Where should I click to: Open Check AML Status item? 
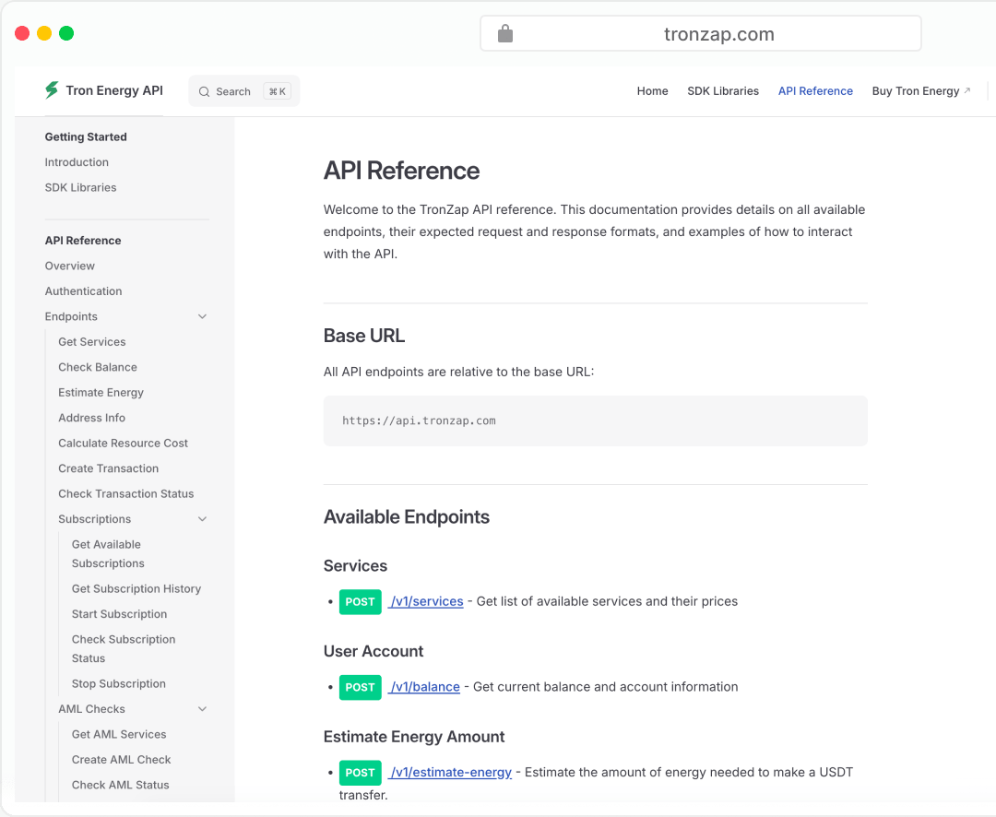point(121,786)
